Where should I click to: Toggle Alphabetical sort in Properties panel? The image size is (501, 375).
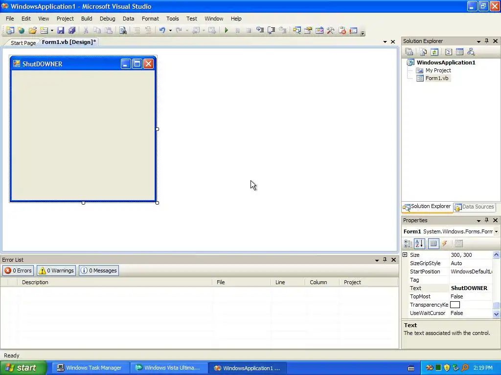point(419,244)
